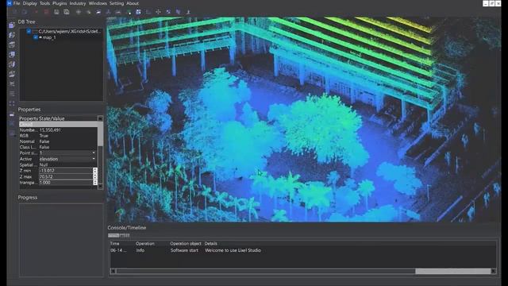This screenshot has height=286, width=508.
Task: Click the download-arrow icon ending the toolbar
Action: pos(188,12)
